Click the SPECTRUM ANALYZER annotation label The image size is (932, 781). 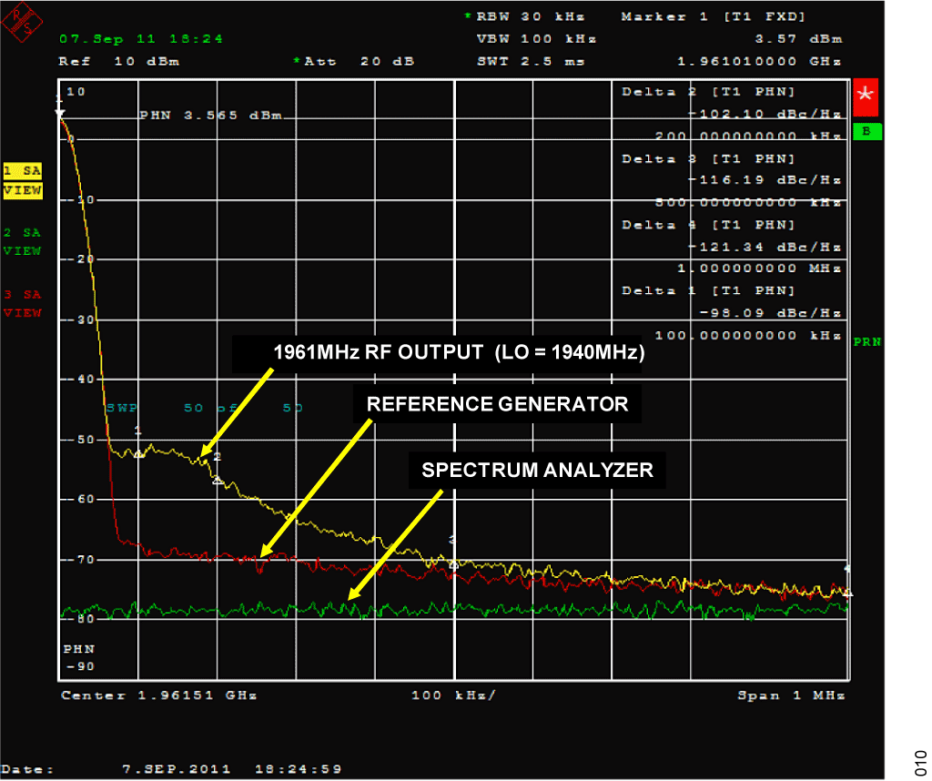[537, 470]
